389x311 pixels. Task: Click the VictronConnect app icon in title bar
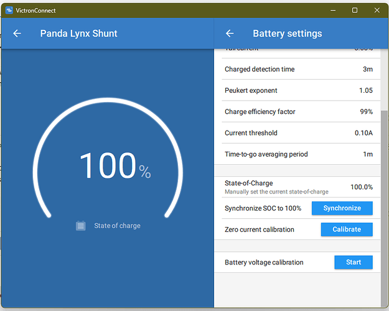click(9, 10)
